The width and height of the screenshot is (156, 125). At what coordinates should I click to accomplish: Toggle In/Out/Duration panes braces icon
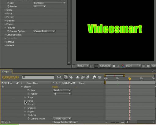pyautogui.click(x=9, y=122)
